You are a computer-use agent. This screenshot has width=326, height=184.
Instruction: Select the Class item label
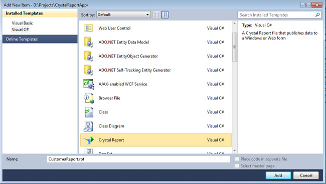coord(103,112)
